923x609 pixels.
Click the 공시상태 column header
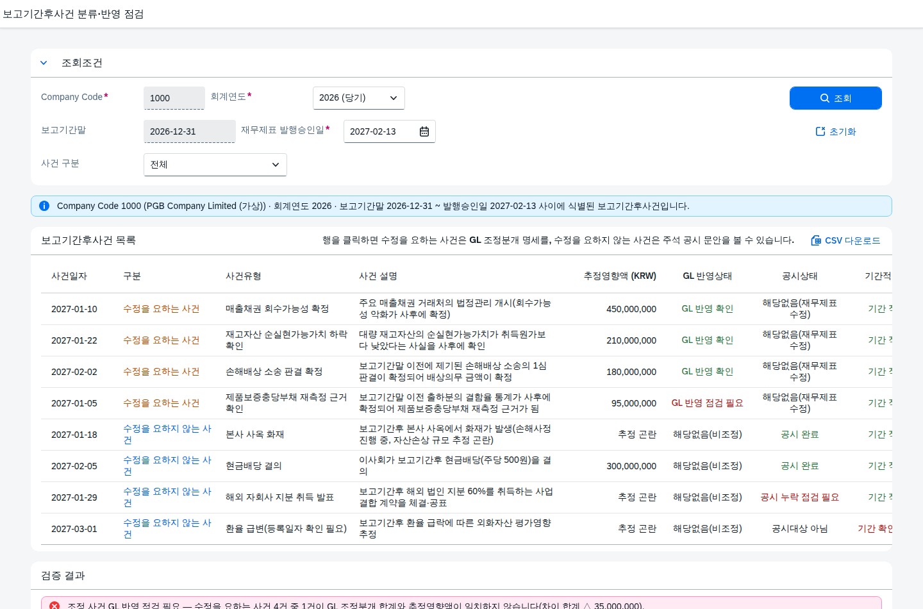(x=800, y=276)
